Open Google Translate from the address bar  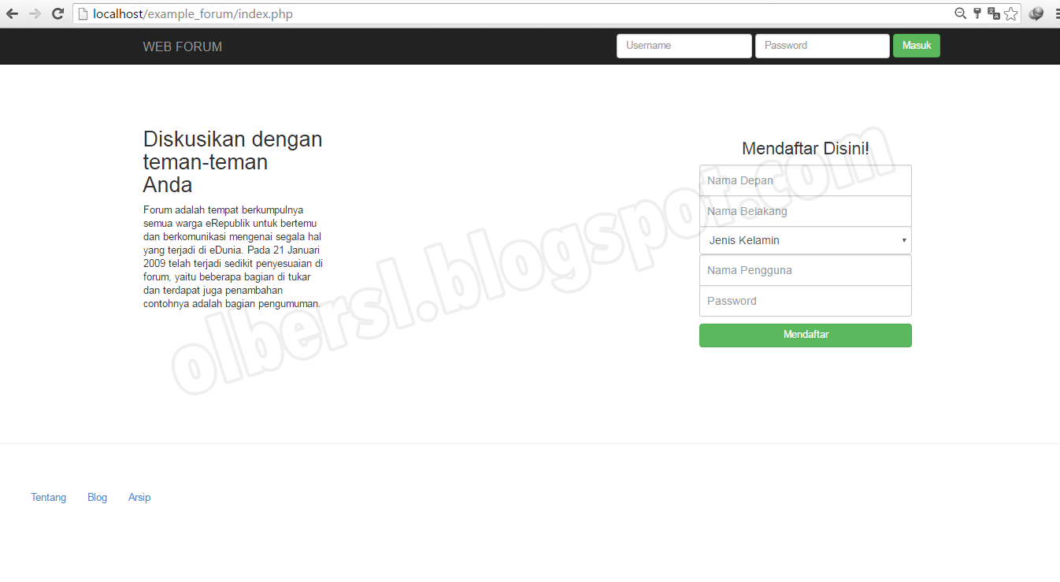[x=994, y=13]
